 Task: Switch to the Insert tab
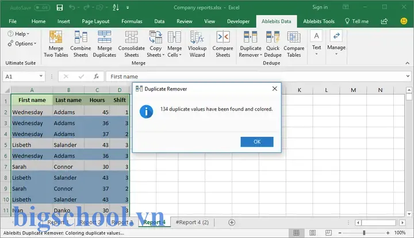pos(64,21)
